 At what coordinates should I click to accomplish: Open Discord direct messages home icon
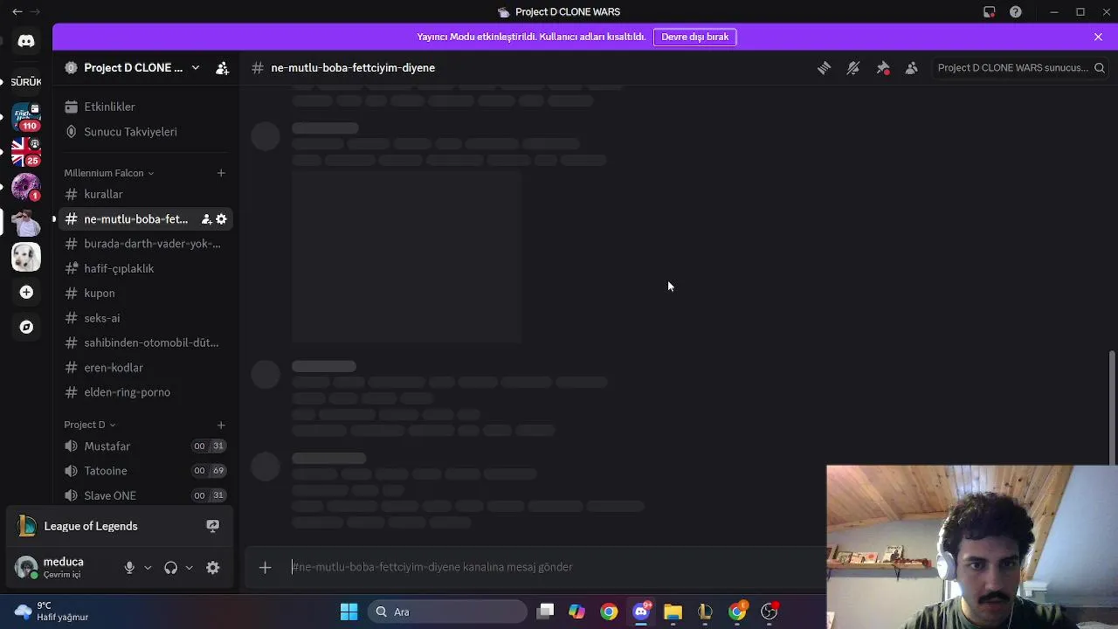tap(26, 41)
